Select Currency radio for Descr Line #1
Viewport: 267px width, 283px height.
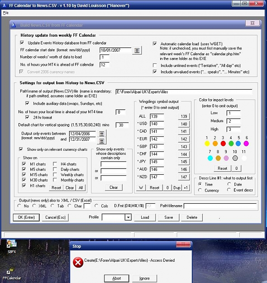click(200, 190)
